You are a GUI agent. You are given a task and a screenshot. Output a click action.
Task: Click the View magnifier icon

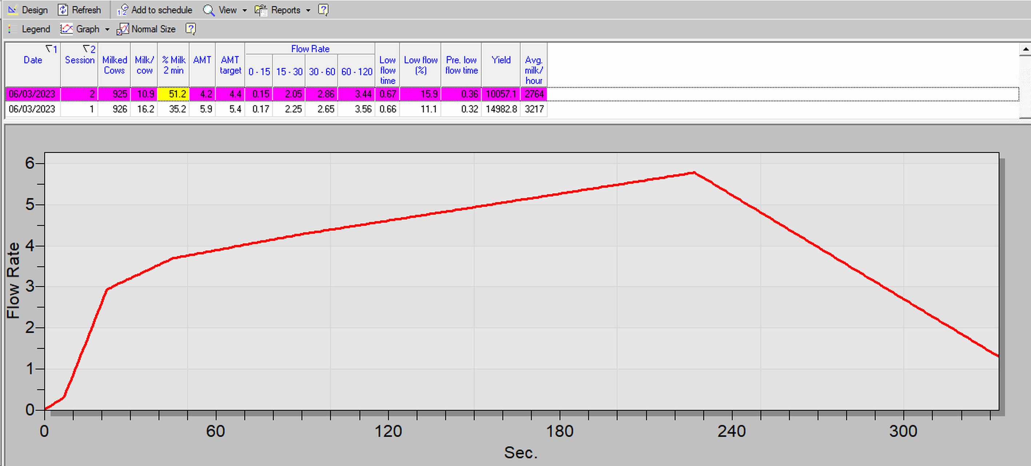(x=208, y=10)
